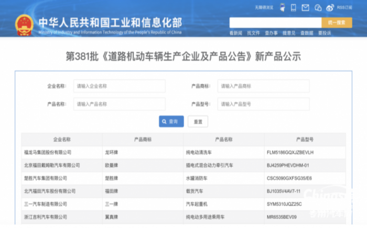Image resolution: width=367 pixels, height=228 pixels.
Task: Click the national emblem logo
Action: click(24, 25)
